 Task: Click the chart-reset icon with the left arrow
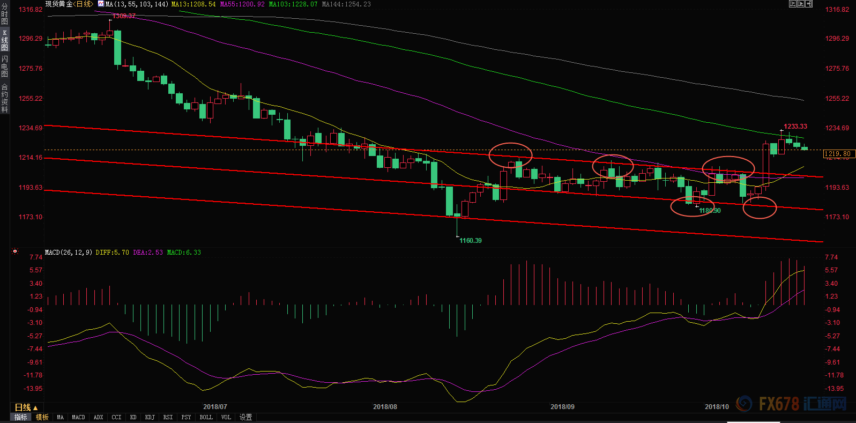click(x=793, y=4)
